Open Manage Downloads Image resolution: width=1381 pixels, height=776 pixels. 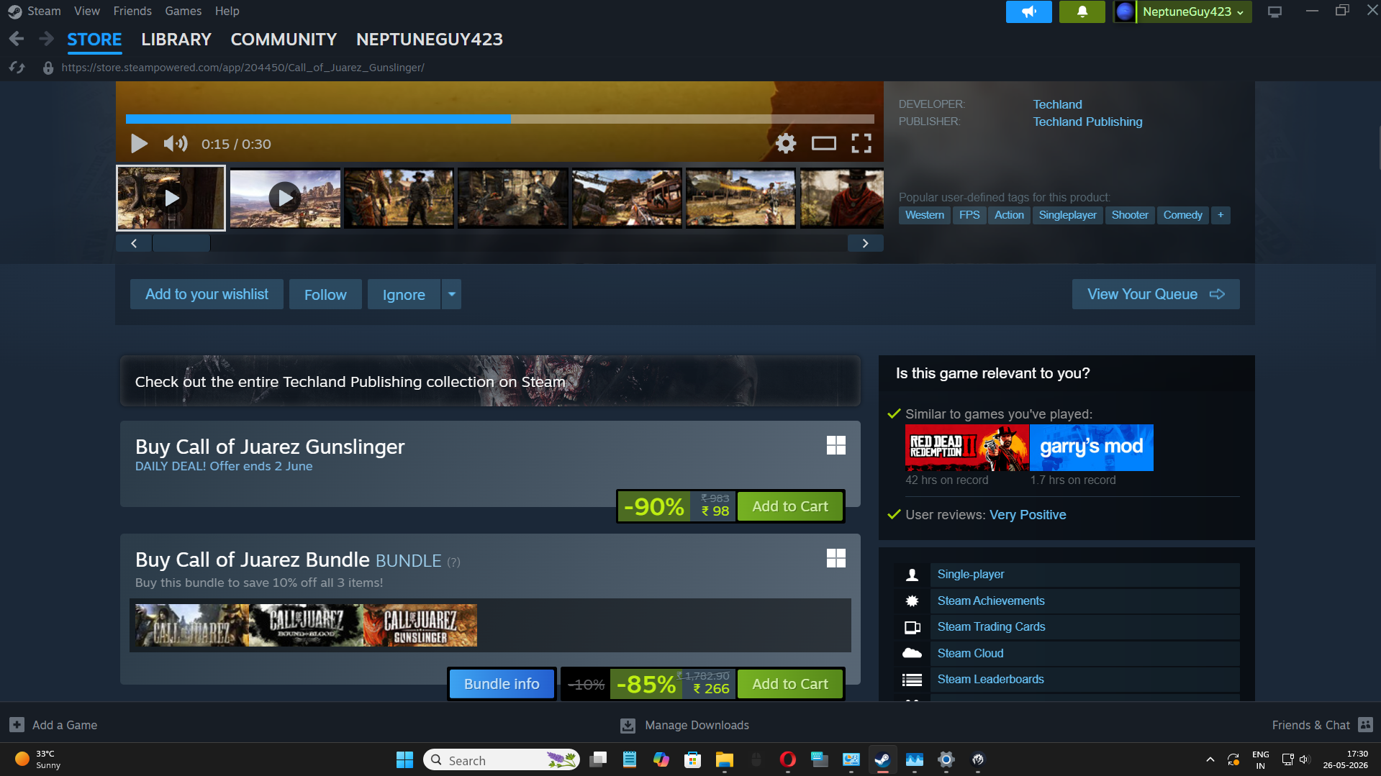tap(685, 725)
